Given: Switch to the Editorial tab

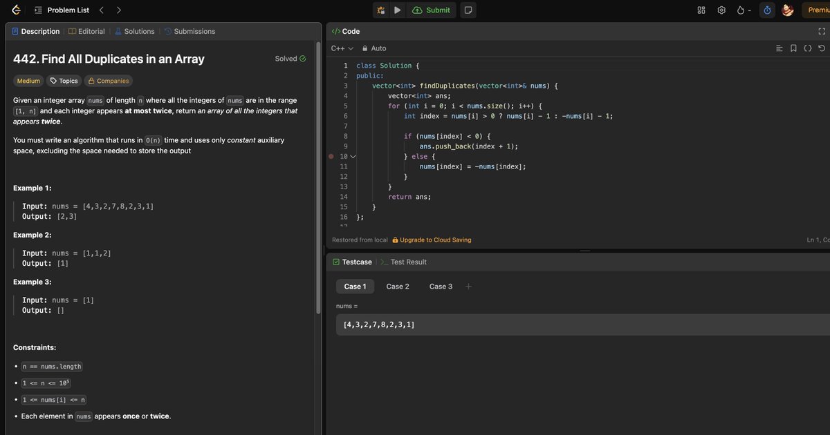Looking at the screenshot, I should 86,31.
